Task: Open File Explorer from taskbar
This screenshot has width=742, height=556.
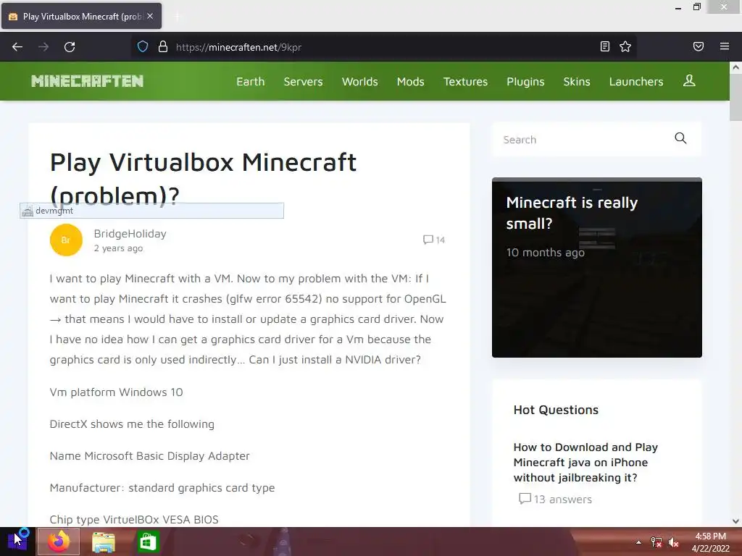Action: (x=103, y=542)
